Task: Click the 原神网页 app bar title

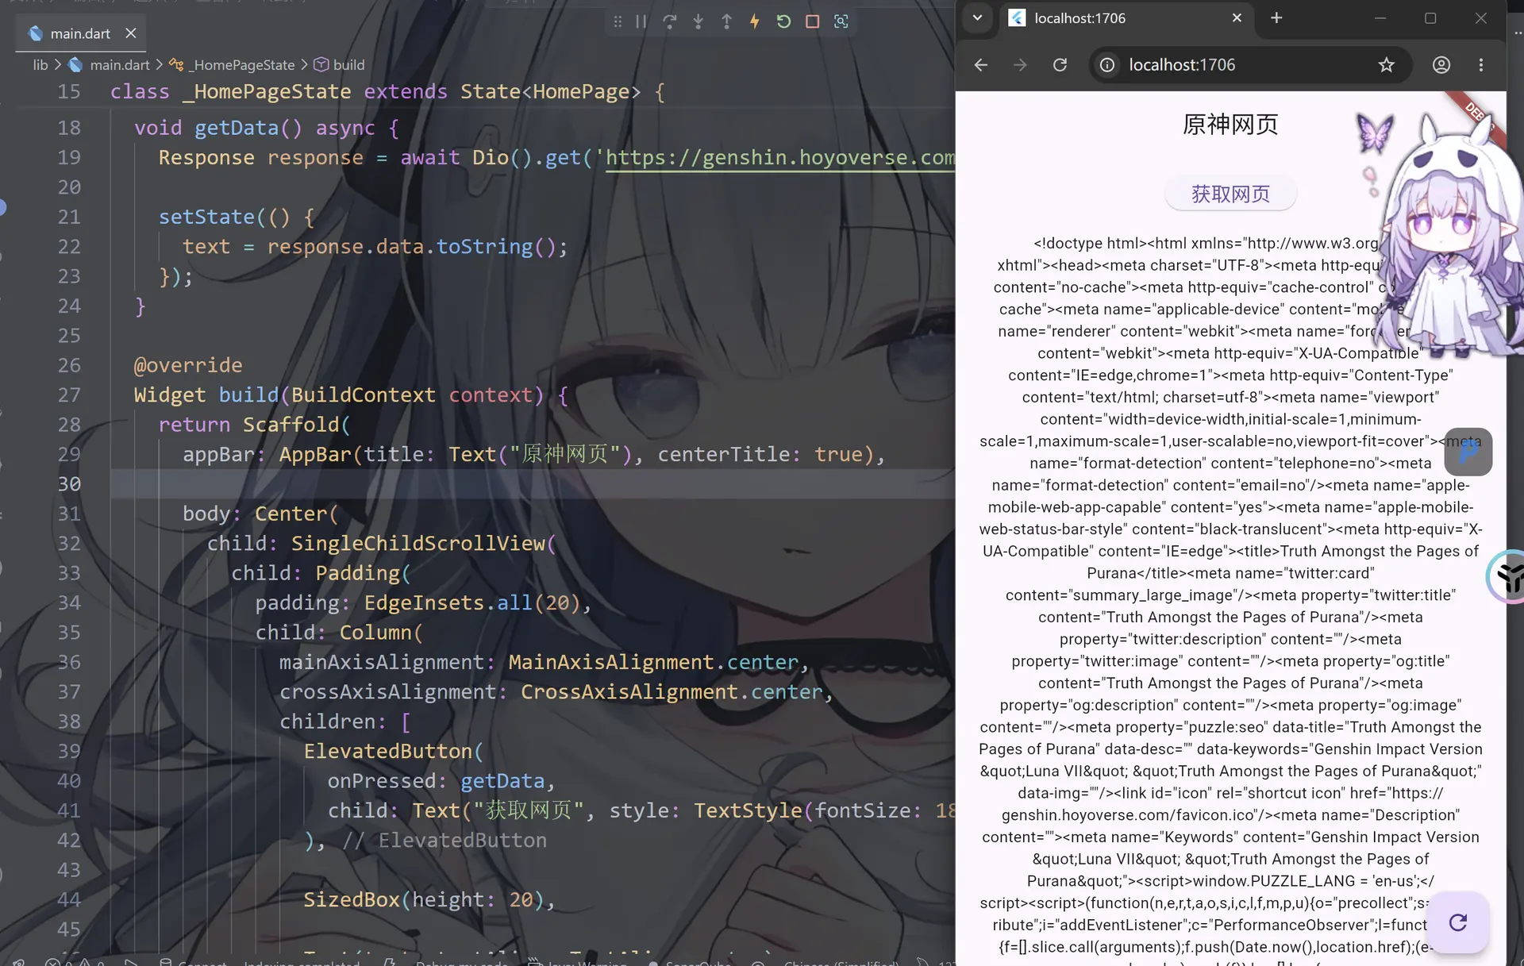Action: [1230, 125]
